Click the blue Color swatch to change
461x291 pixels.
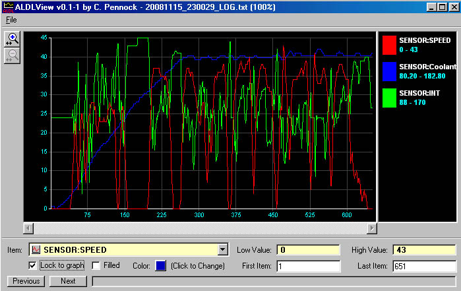[x=160, y=266]
